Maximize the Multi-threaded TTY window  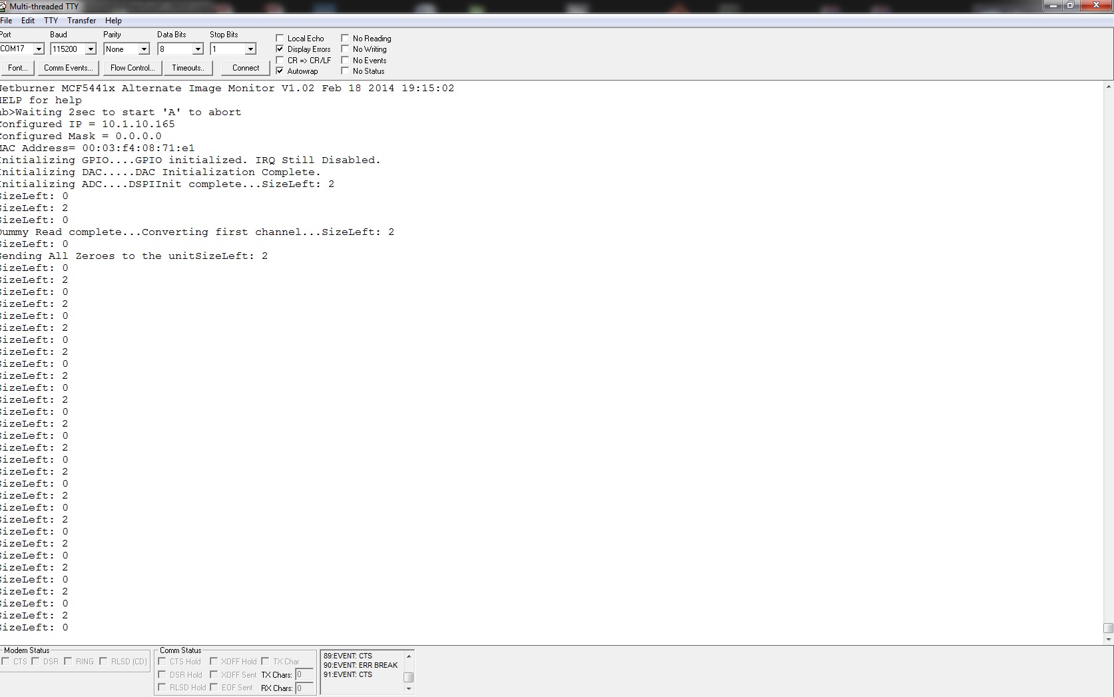click(1070, 5)
